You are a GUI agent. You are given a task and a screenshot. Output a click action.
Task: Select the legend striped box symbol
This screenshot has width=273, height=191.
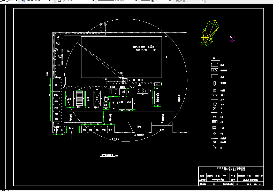[214, 128]
